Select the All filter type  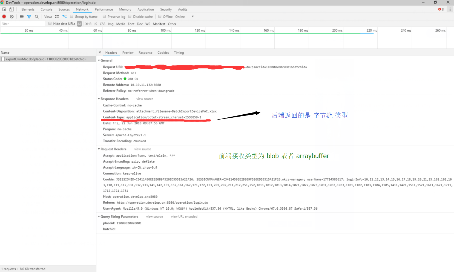click(79, 24)
